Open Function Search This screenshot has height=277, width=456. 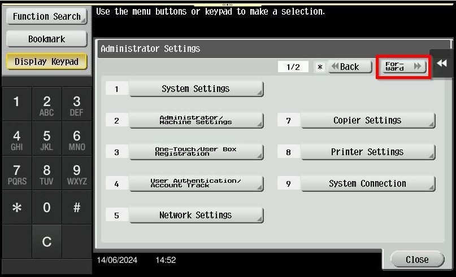(x=46, y=16)
